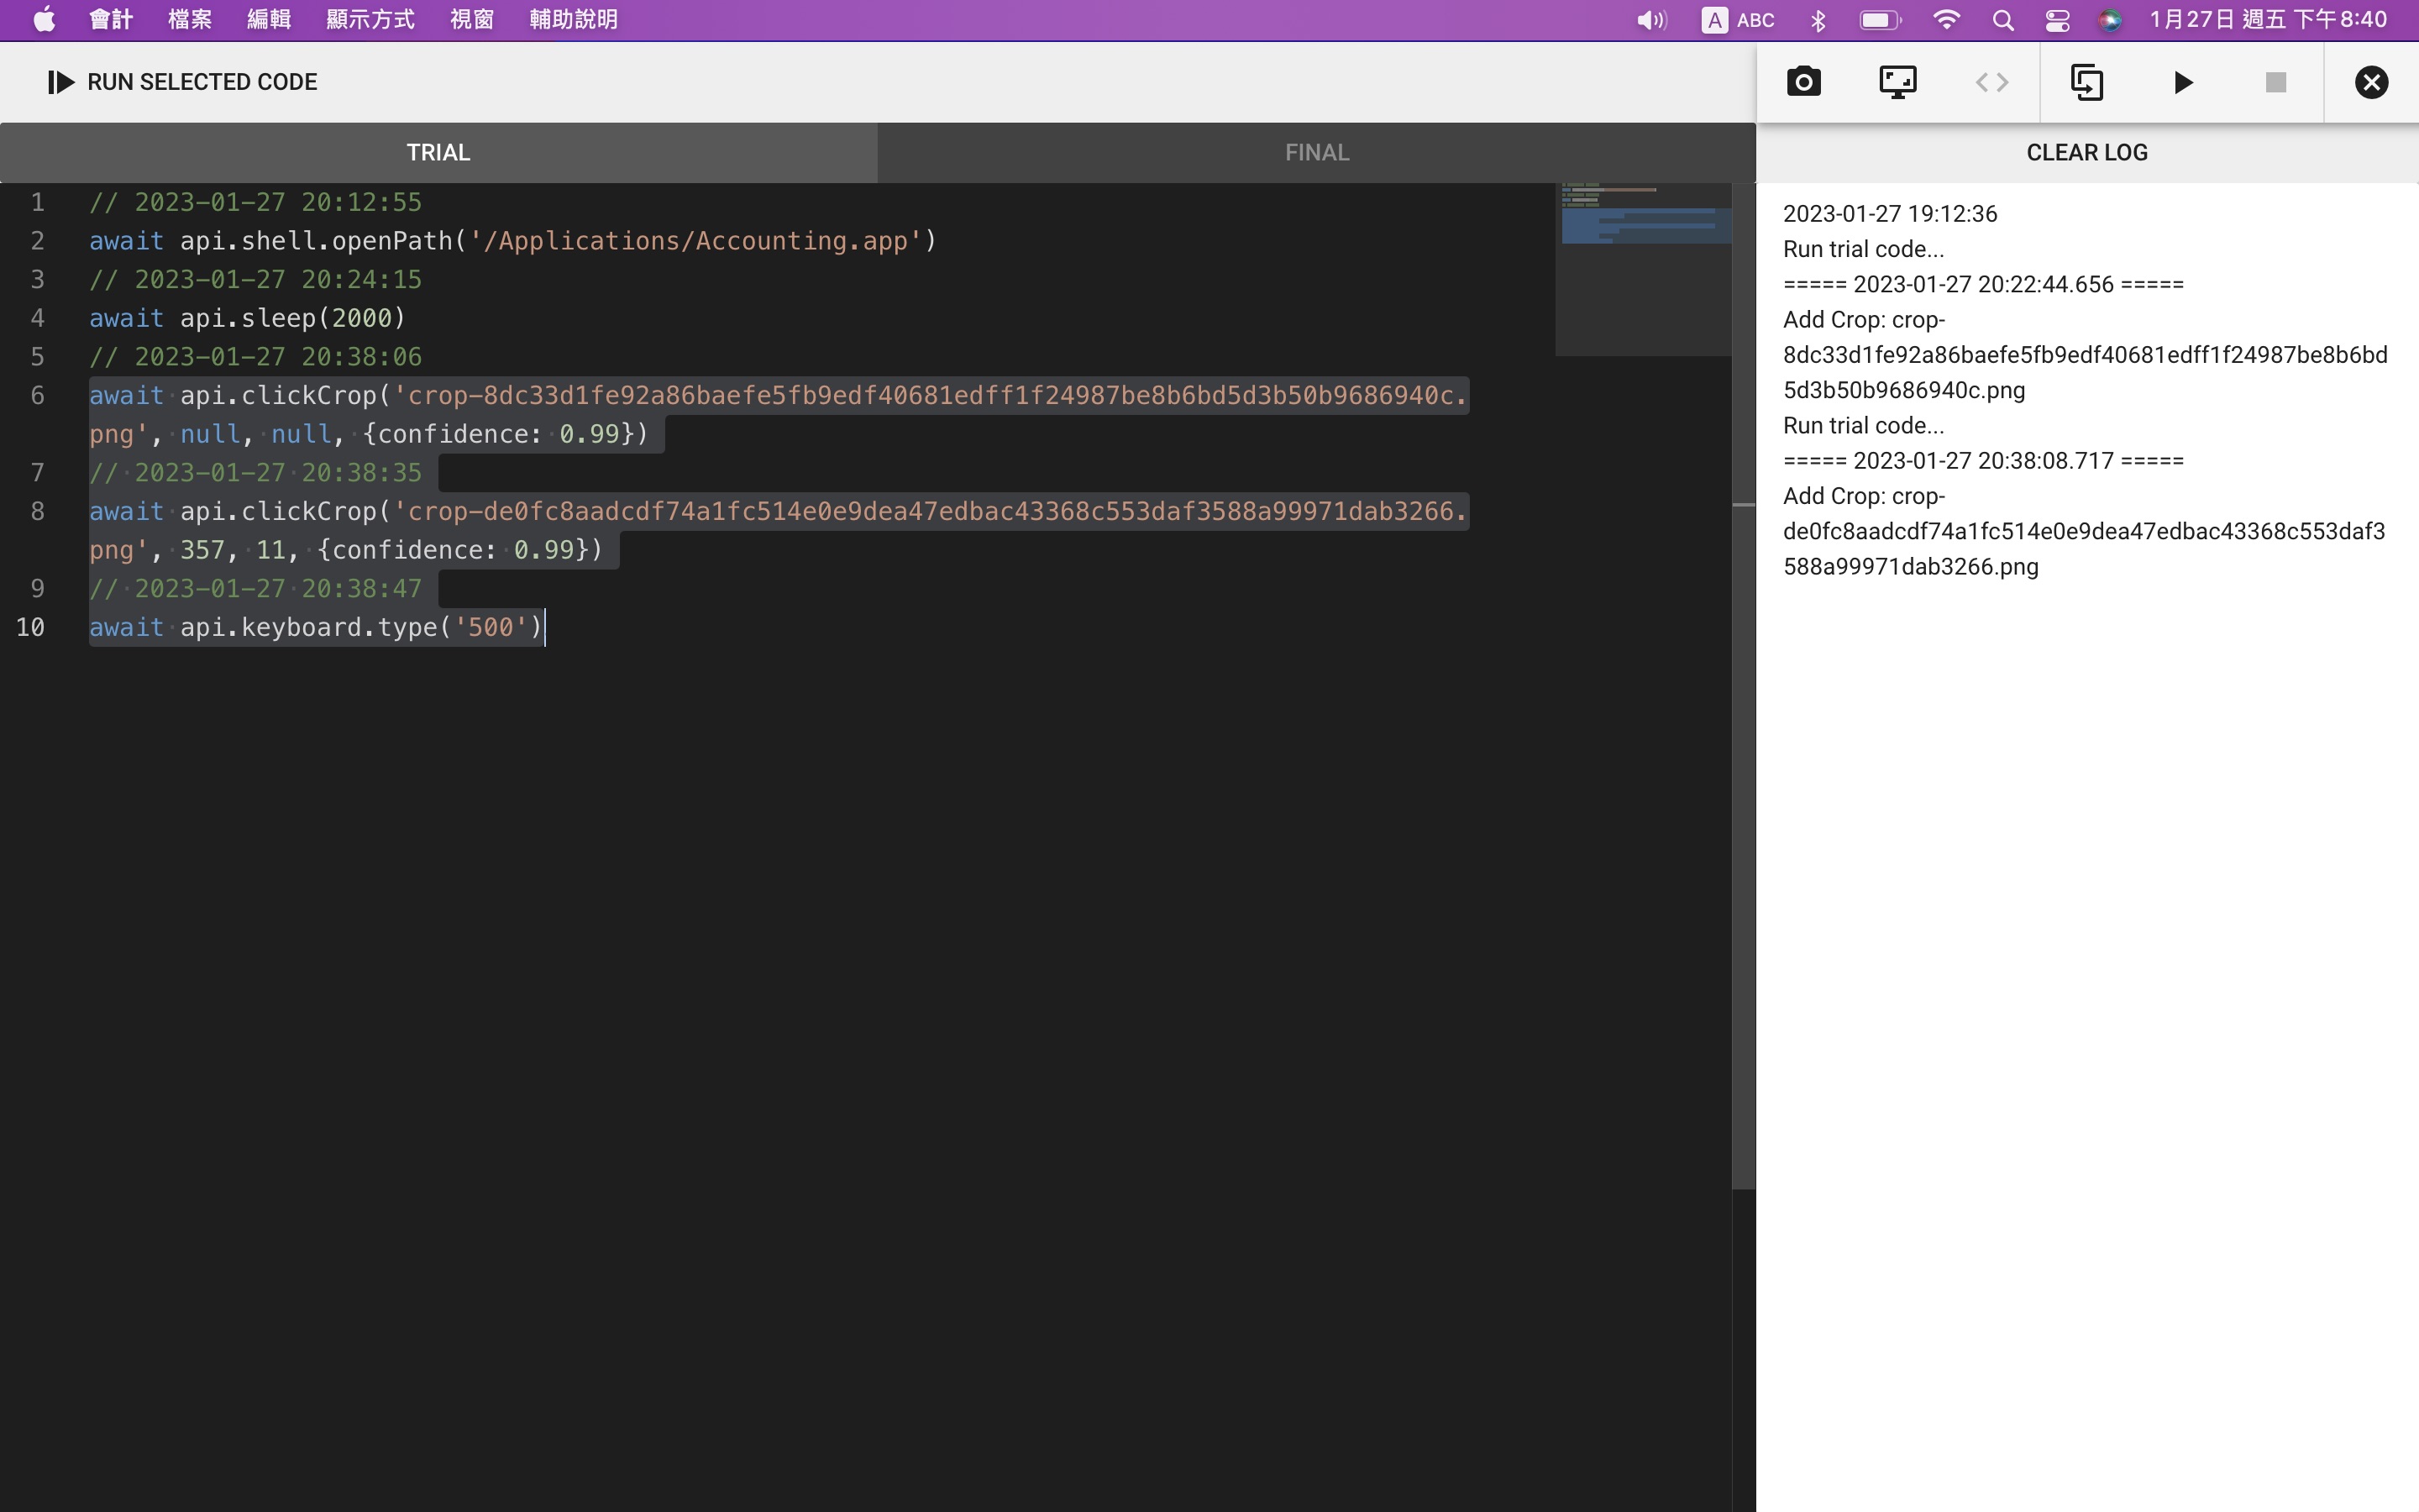Open the 輔助說明 menu

[573, 20]
